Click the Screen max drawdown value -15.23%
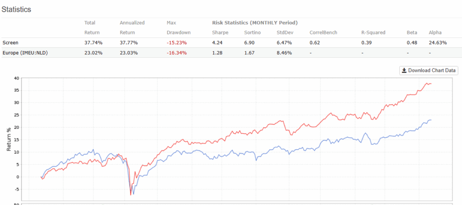 click(x=176, y=43)
